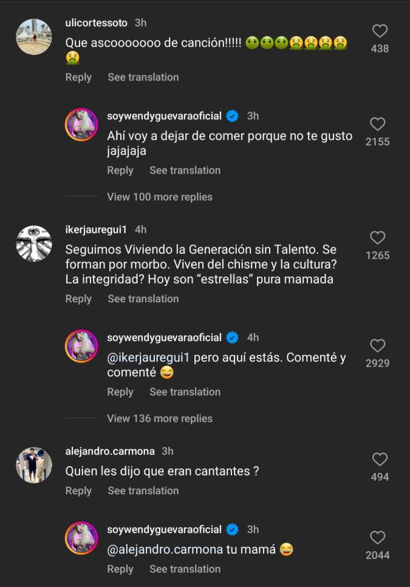410x587 pixels.
Task: Reply to ulicortessoto's comment
Action: coord(78,77)
